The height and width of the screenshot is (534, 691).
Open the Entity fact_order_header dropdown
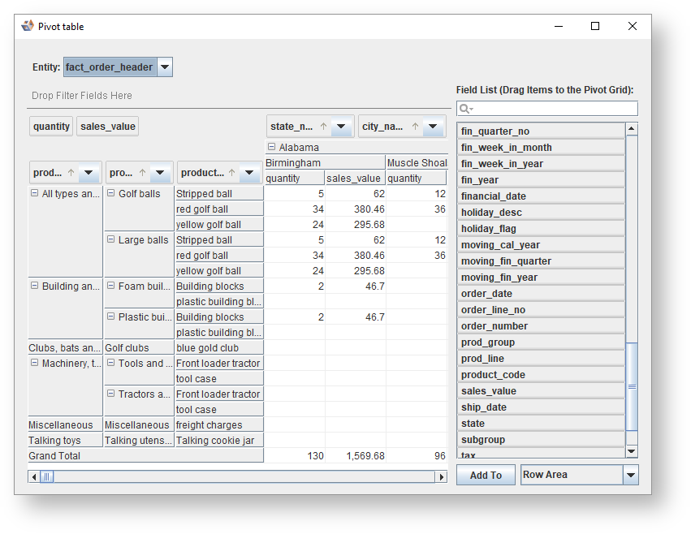(x=165, y=67)
